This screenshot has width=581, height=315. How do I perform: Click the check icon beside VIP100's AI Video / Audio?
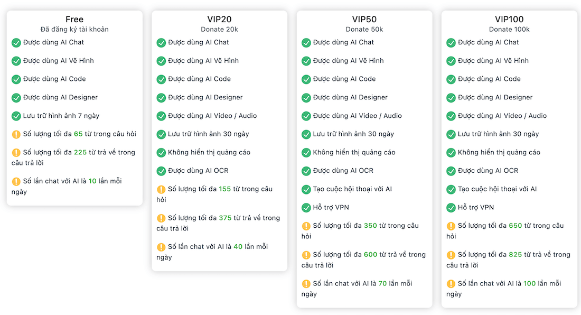click(x=451, y=116)
